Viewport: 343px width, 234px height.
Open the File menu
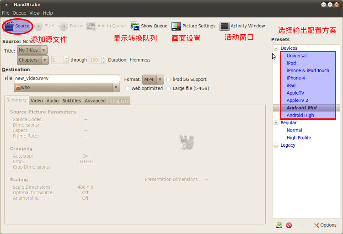tap(5, 13)
